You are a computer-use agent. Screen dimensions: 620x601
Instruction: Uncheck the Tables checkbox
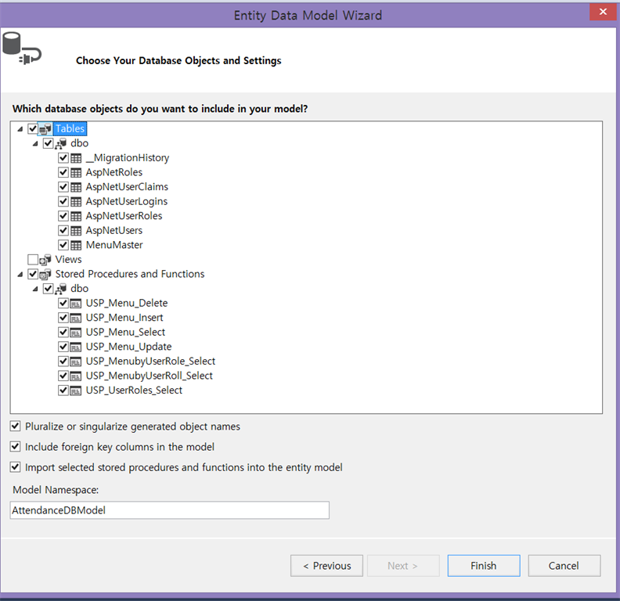[33, 129]
